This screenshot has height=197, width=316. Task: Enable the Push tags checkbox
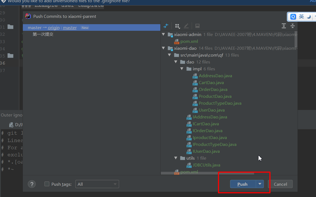click(x=47, y=184)
